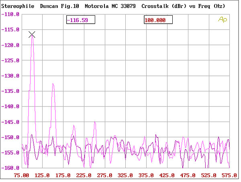Click the 125.0 x-axis label
Viewport: 241px width, 182px height.
pos(42,176)
